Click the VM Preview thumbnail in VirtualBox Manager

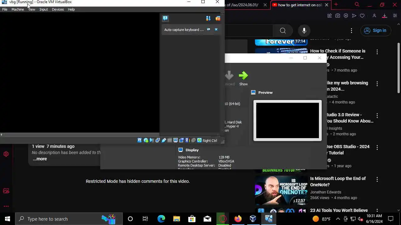pos(288,121)
